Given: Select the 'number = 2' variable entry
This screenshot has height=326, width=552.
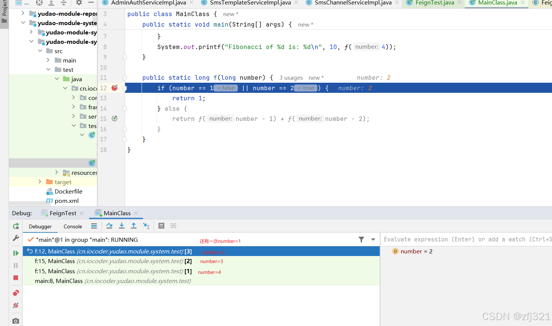Looking at the screenshot, I should coord(416,252).
